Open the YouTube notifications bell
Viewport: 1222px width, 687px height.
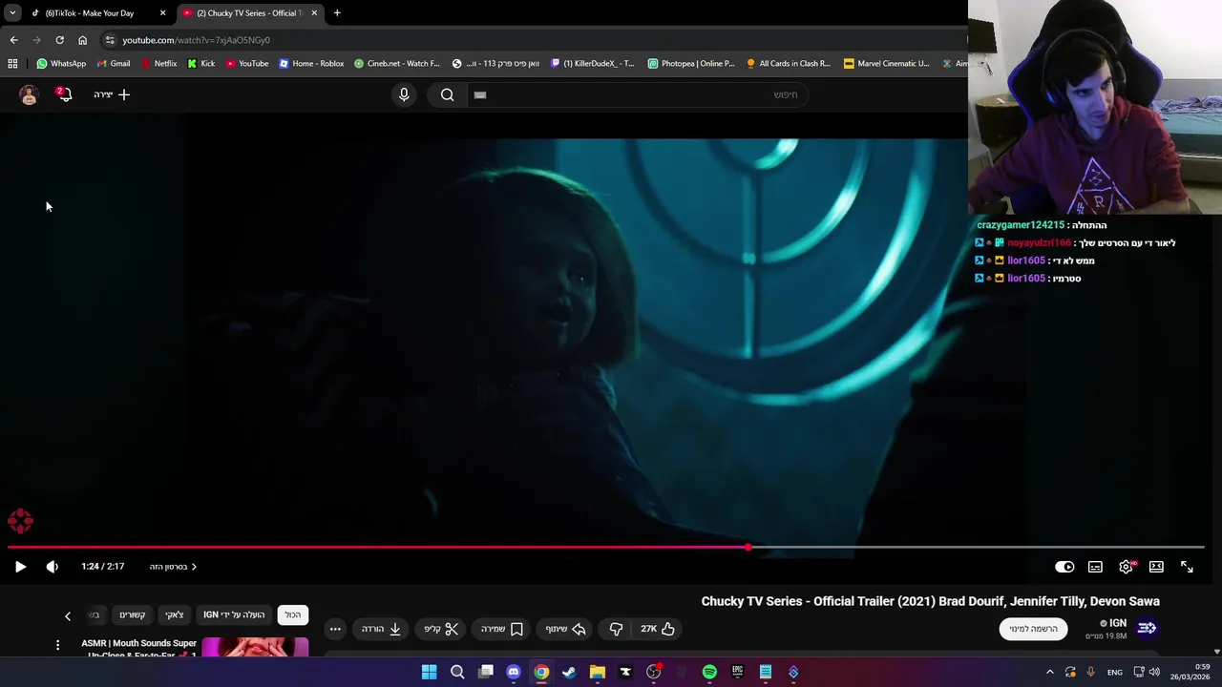64,94
